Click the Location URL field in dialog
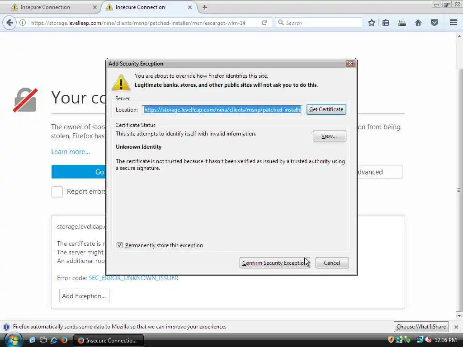This screenshot has width=463, height=347. click(x=222, y=109)
